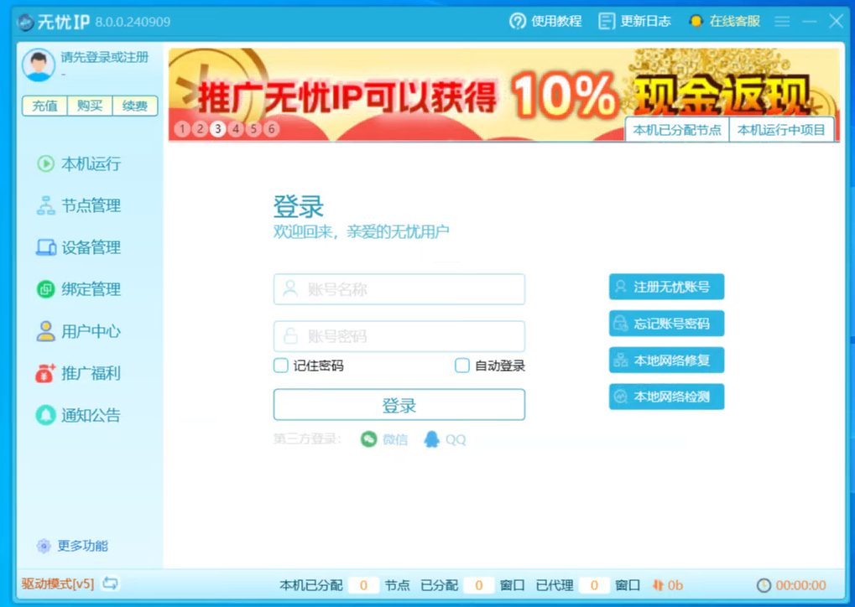Log in with 微信
The width and height of the screenshot is (855, 607).
click(384, 439)
